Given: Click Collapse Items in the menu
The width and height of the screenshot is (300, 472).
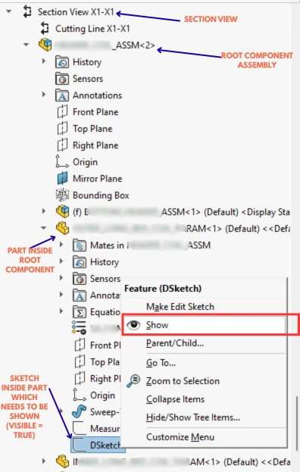Looking at the screenshot, I should [x=176, y=399].
